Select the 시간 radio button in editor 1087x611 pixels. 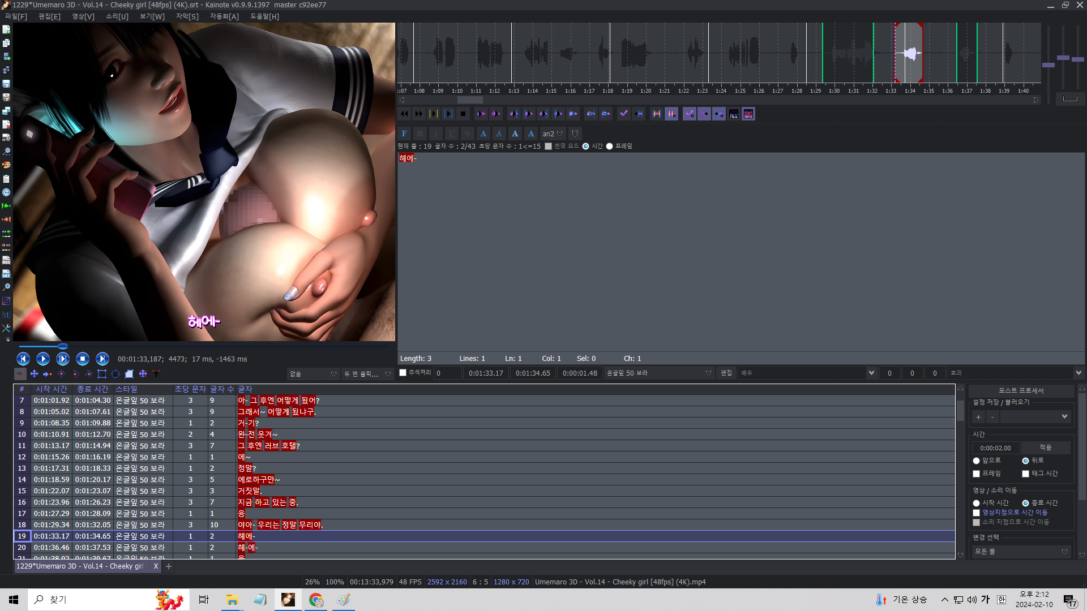point(585,147)
